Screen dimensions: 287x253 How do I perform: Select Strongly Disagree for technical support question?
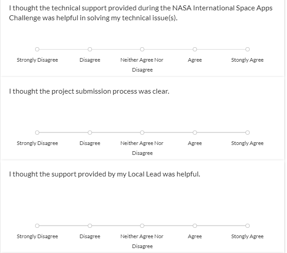pos(37,49)
